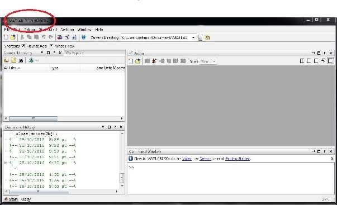Undock the Command History panel
This screenshot has height=205, width=337.
click(115, 127)
